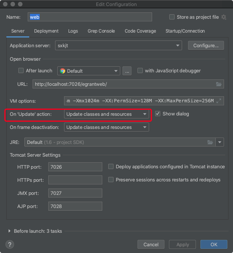233x253 pixels.
Task: Open the On frame deactivation dropdown
Action: tap(106, 127)
